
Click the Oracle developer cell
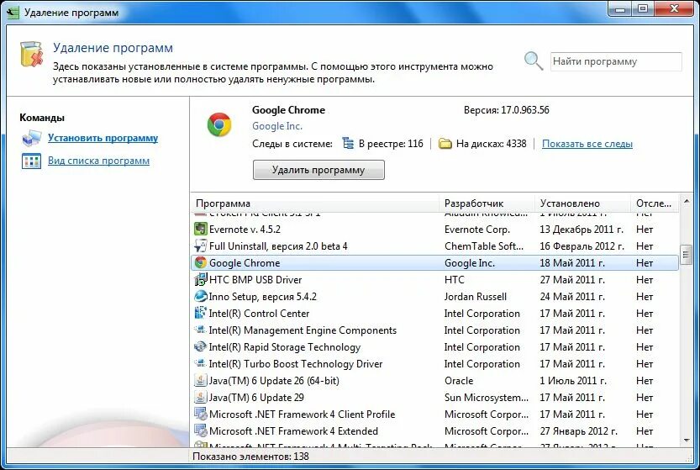point(459,381)
